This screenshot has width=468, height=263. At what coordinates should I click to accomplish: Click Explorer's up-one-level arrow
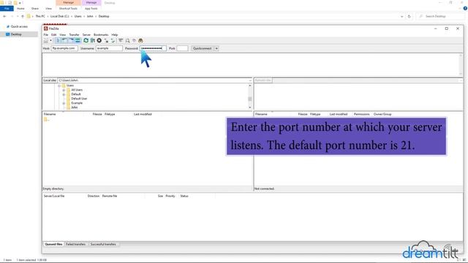coord(23,16)
